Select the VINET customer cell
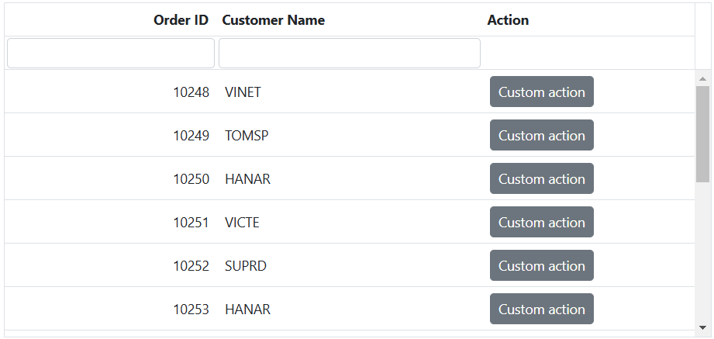 tap(243, 92)
